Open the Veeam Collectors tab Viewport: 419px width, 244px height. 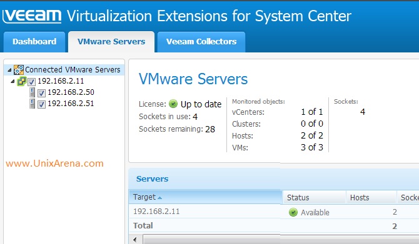[201, 42]
